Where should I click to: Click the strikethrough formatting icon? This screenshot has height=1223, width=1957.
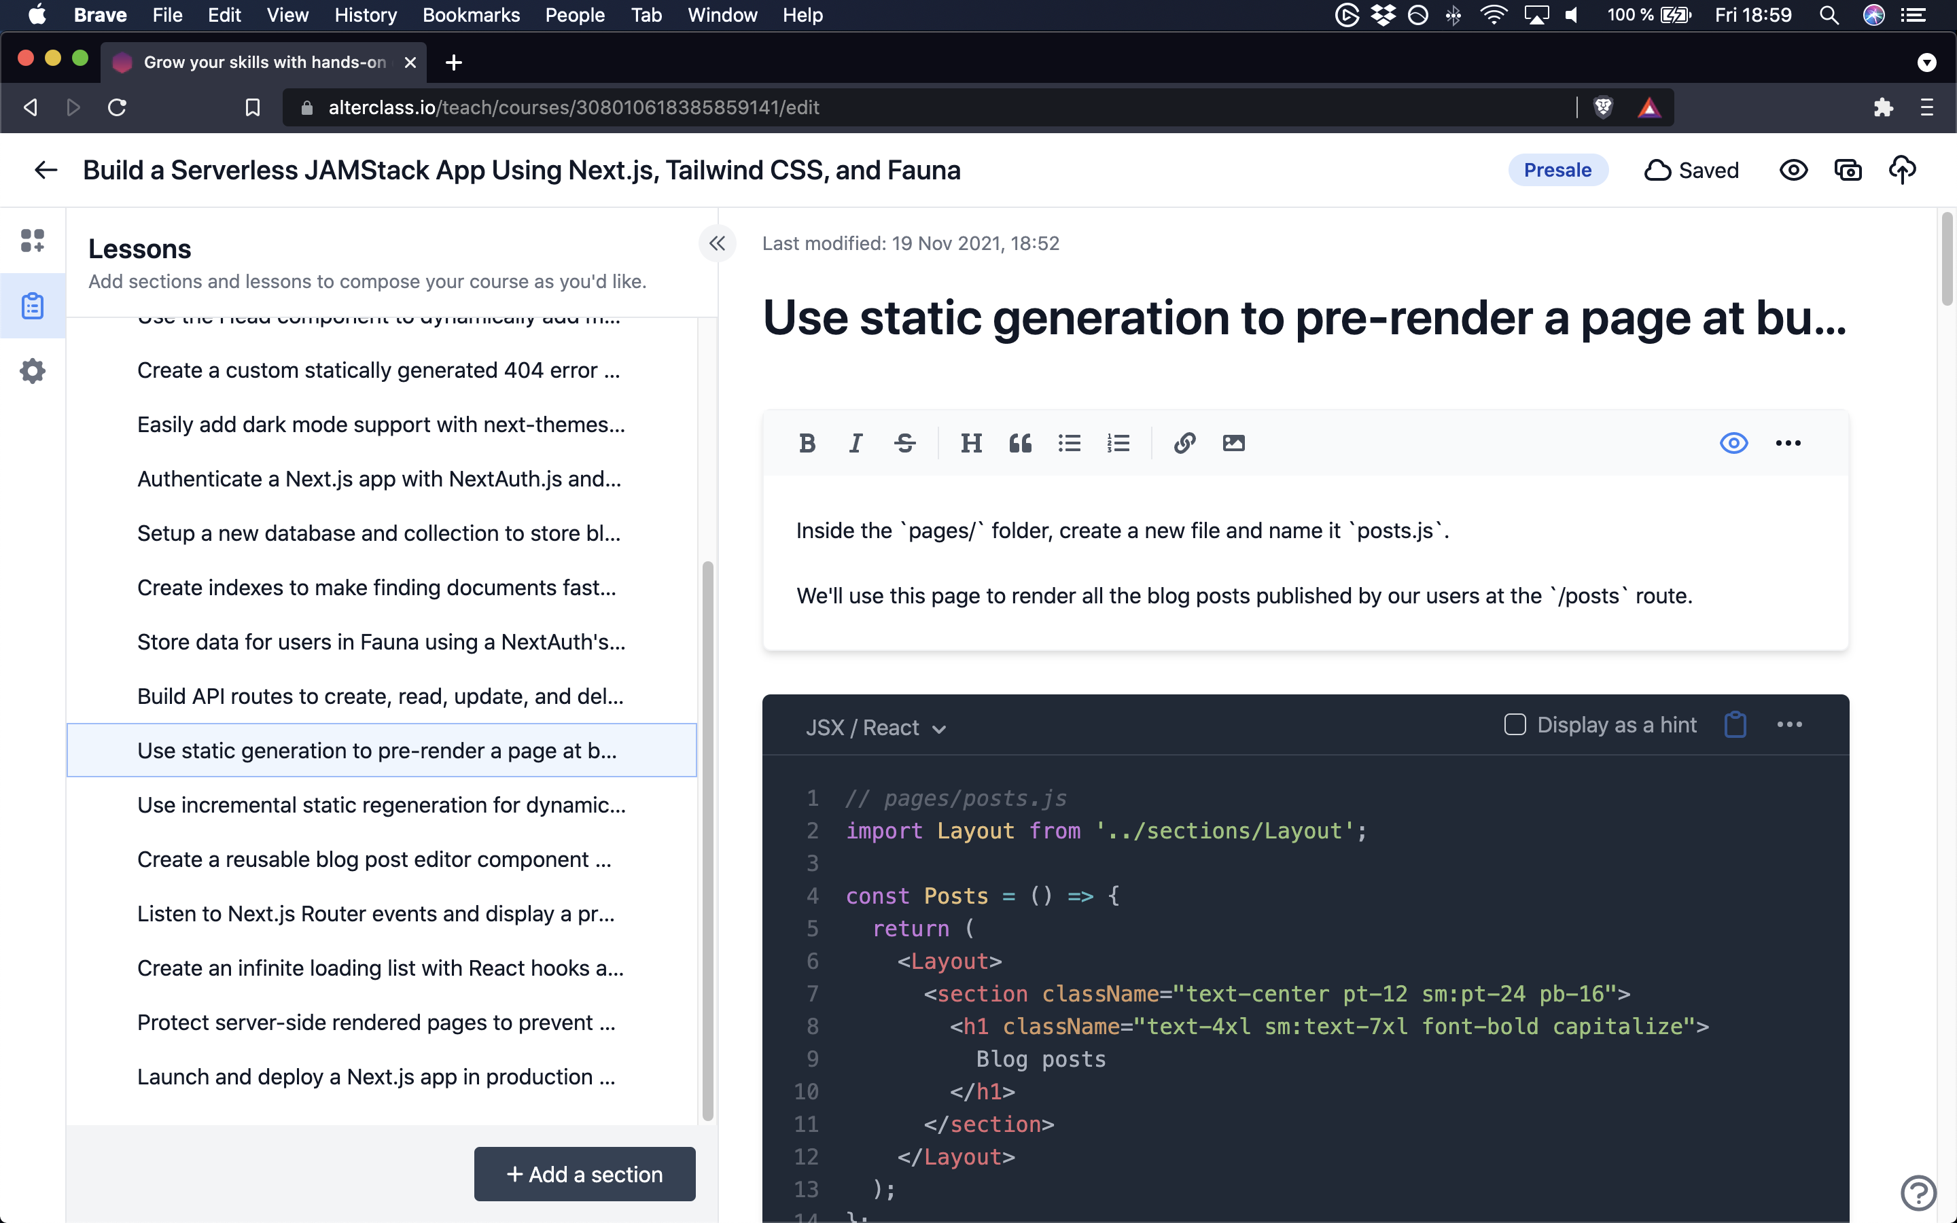(905, 443)
